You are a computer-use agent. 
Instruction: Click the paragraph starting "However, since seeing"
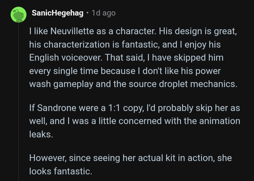[131, 164]
